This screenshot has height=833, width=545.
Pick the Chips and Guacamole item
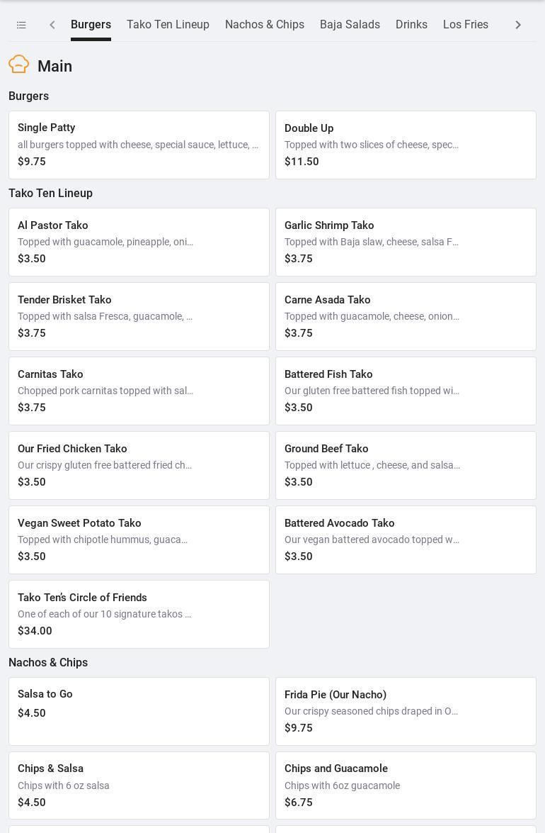click(406, 786)
